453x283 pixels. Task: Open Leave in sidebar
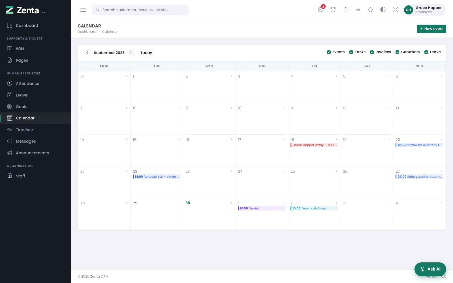pyautogui.click(x=35, y=95)
